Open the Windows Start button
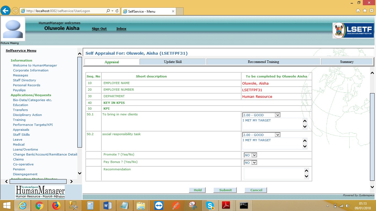Image resolution: width=376 pixels, height=211 pixels. point(6,206)
